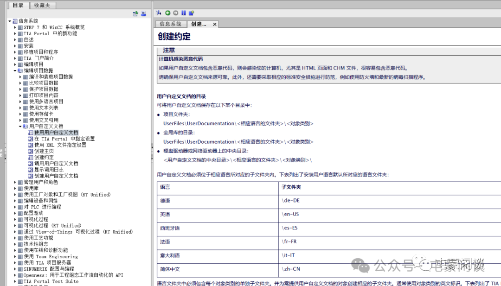The width and height of the screenshot is (501, 286).
Task: Click the \de-DE table cell
Action: coord(390,201)
